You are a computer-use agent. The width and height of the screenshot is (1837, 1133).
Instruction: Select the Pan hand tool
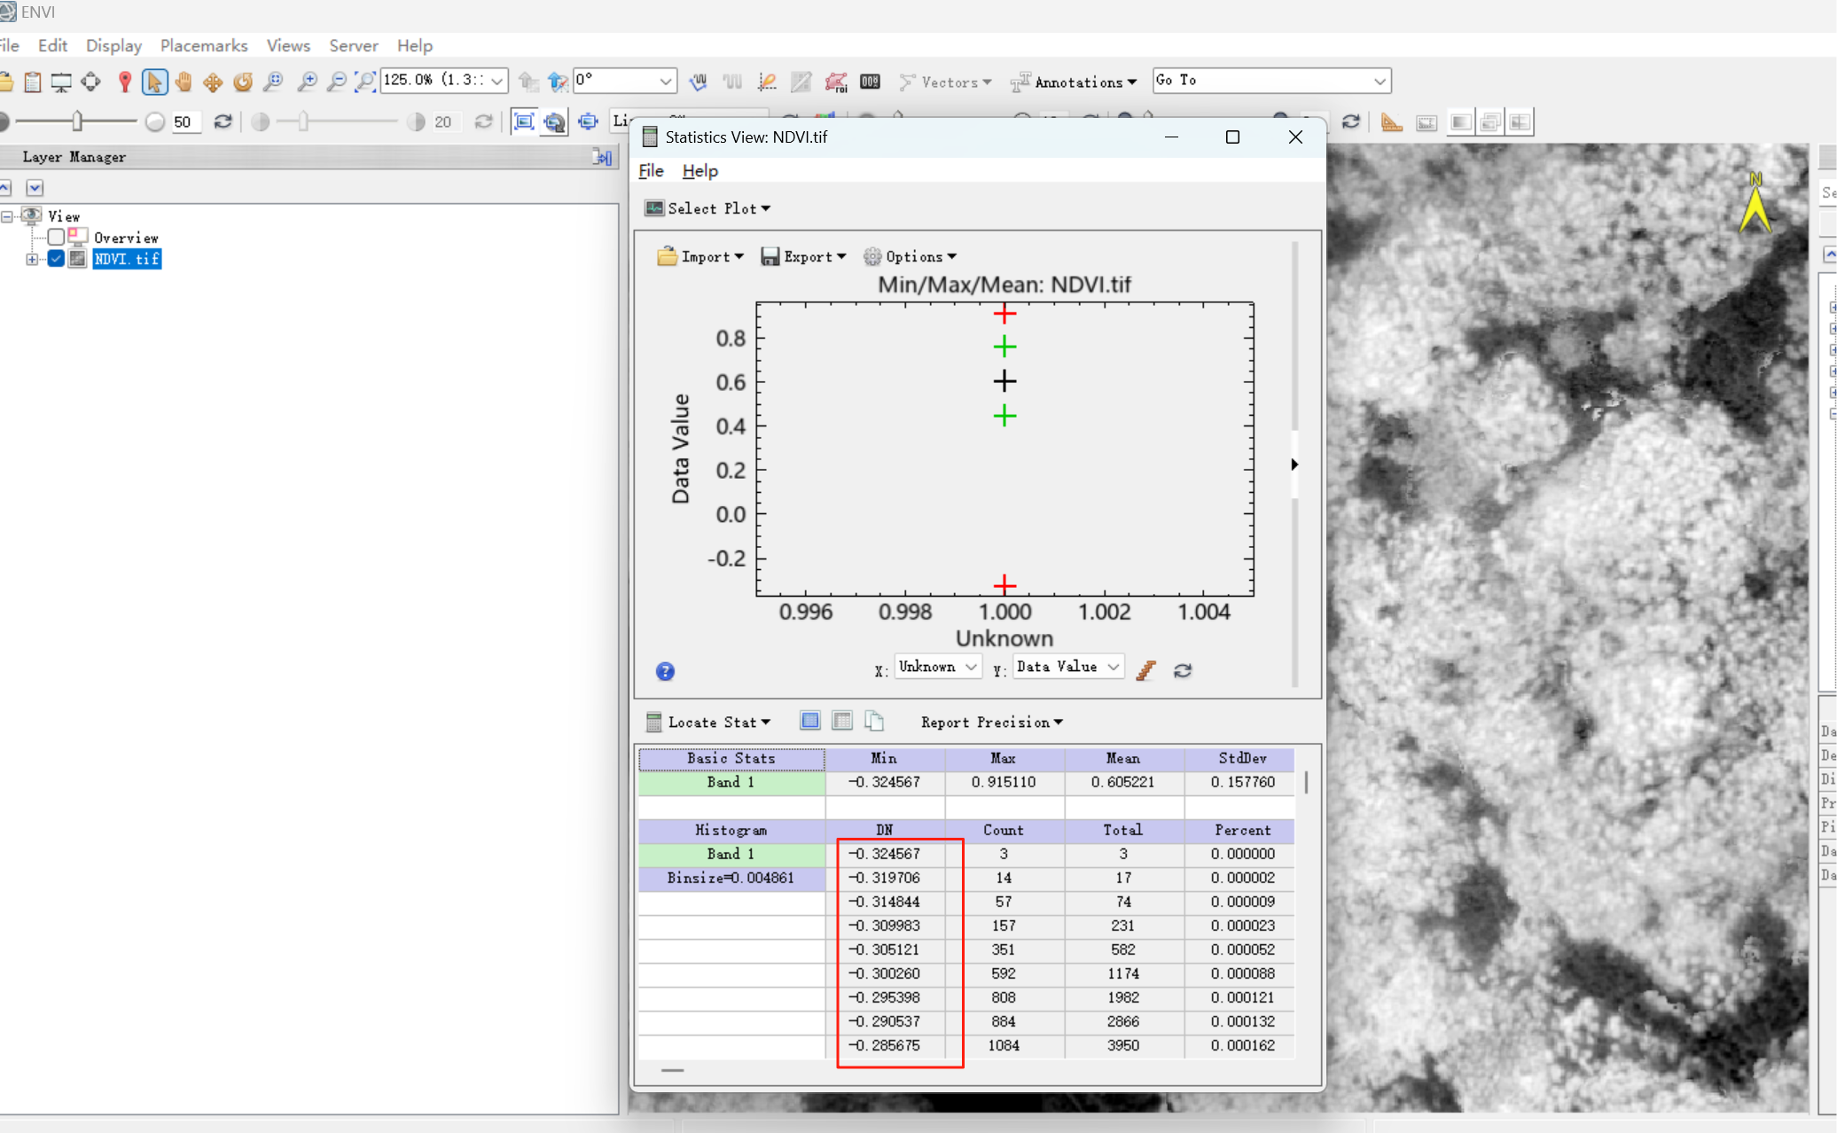[x=184, y=82]
